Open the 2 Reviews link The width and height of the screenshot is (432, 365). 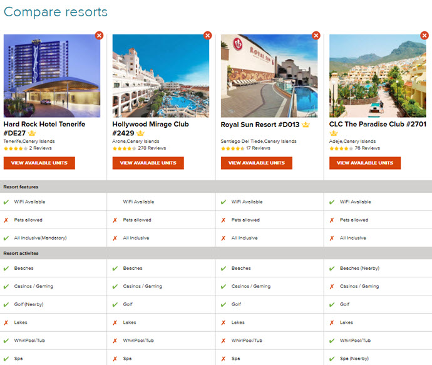41,148
